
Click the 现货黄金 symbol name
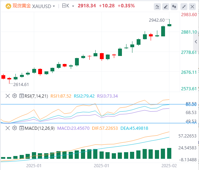[22, 6]
